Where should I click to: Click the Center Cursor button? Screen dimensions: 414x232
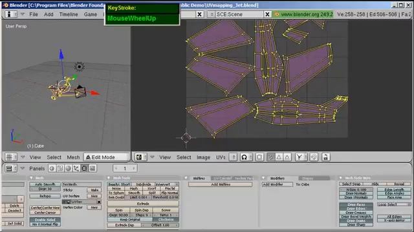45,212
